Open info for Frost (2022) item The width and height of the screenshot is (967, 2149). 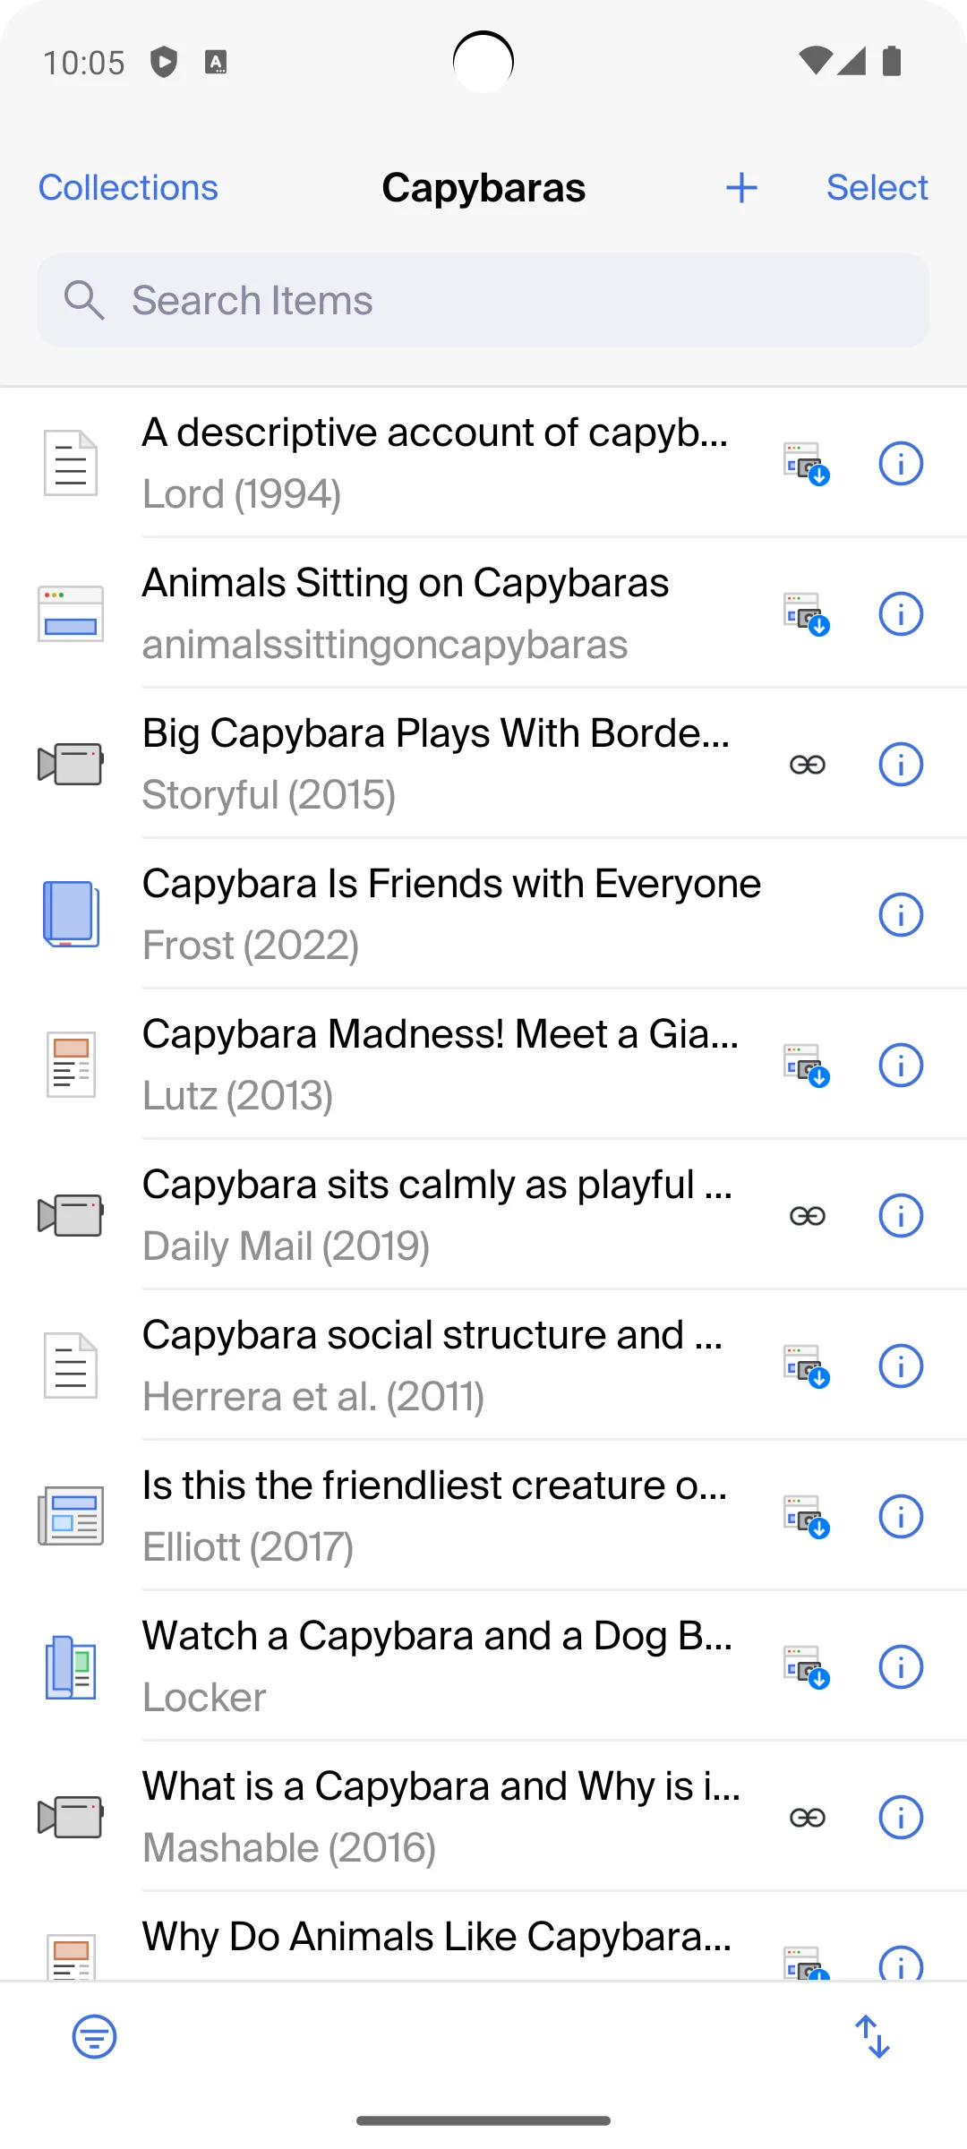pyautogui.click(x=901, y=915)
